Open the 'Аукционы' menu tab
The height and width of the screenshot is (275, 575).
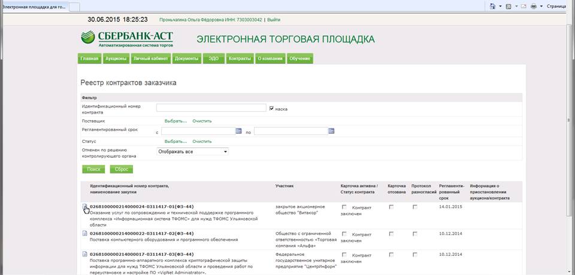116,59
